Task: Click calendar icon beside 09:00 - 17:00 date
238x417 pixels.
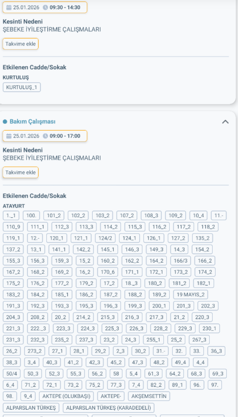Action: [9, 136]
